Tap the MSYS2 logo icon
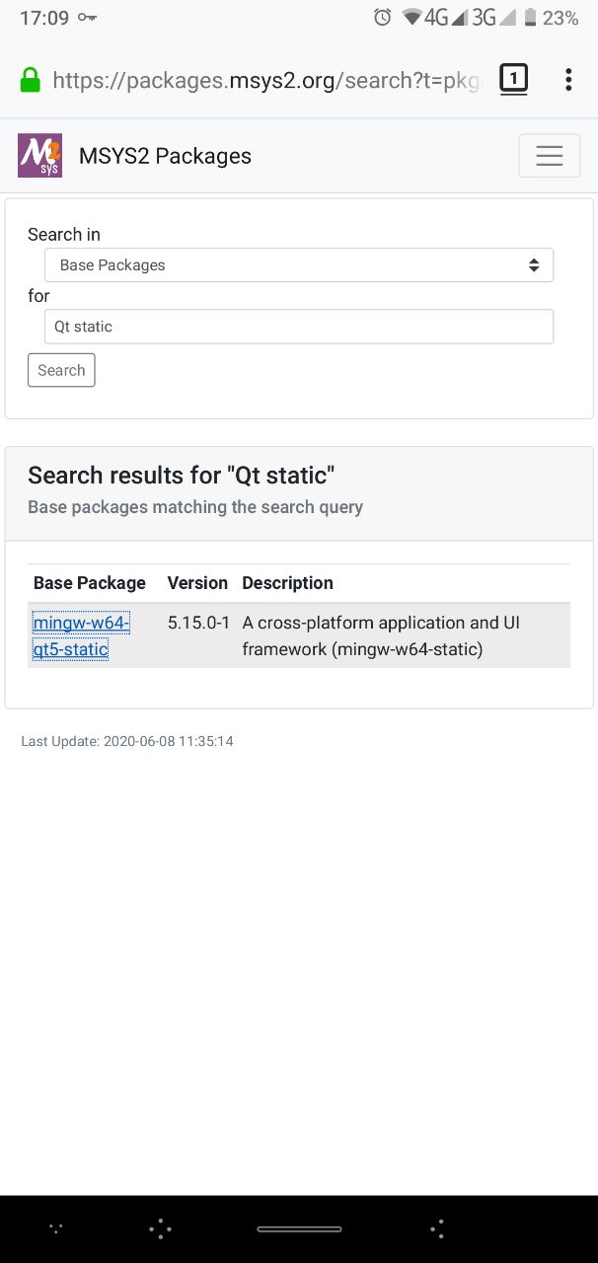Image resolution: width=598 pixels, height=1263 pixels. (39, 155)
